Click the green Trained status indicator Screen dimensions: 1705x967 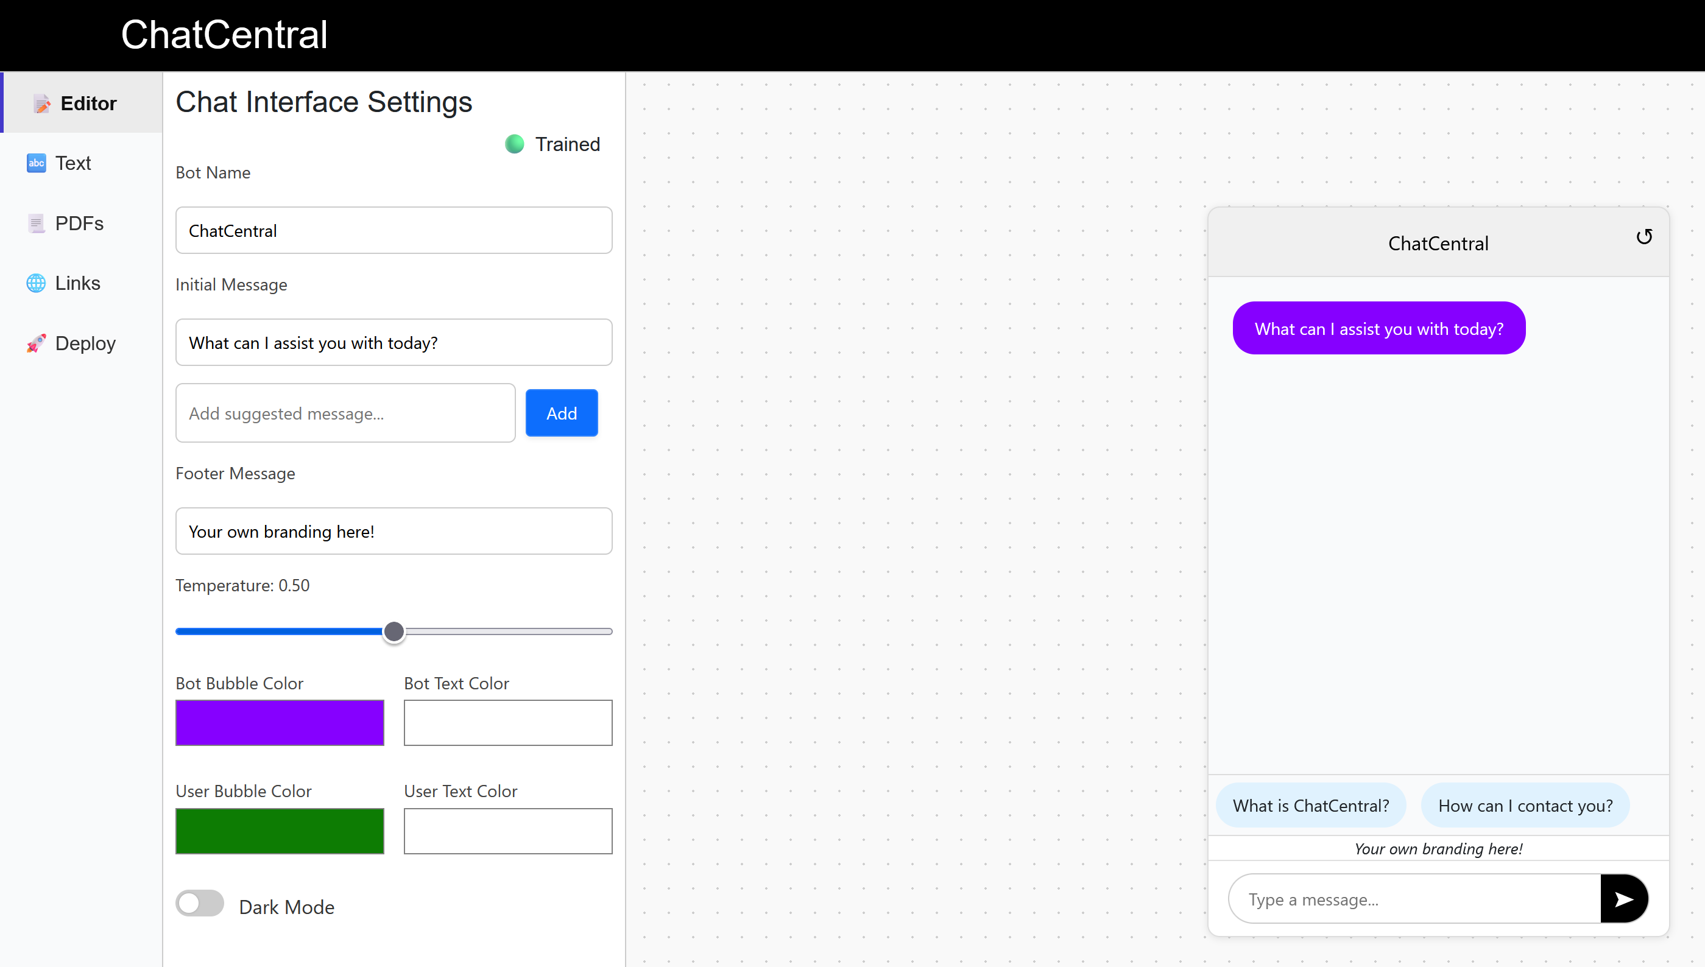[515, 144]
